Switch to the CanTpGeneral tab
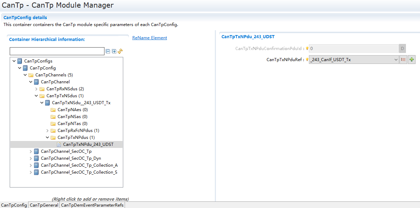 point(44,205)
